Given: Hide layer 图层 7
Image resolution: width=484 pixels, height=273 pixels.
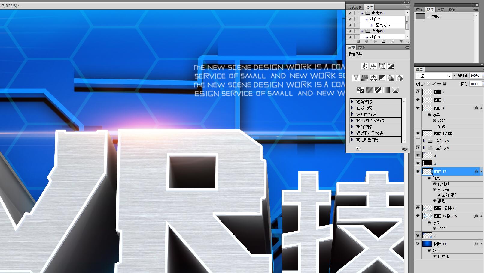Looking at the screenshot, I should click(418, 92).
